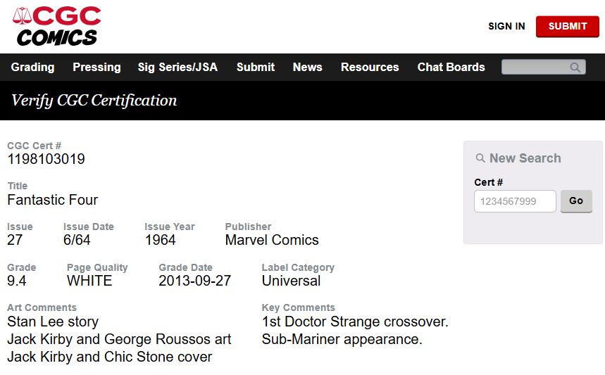This screenshot has width=605, height=375.
Task: Visit the Chat Boards
Action: tap(451, 68)
